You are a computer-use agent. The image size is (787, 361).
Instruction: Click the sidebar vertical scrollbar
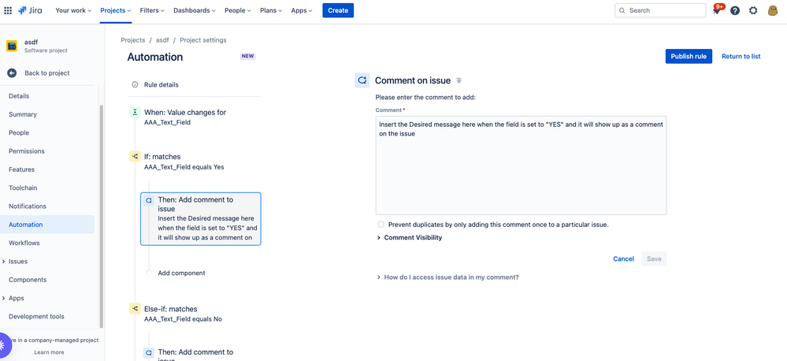click(x=102, y=216)
